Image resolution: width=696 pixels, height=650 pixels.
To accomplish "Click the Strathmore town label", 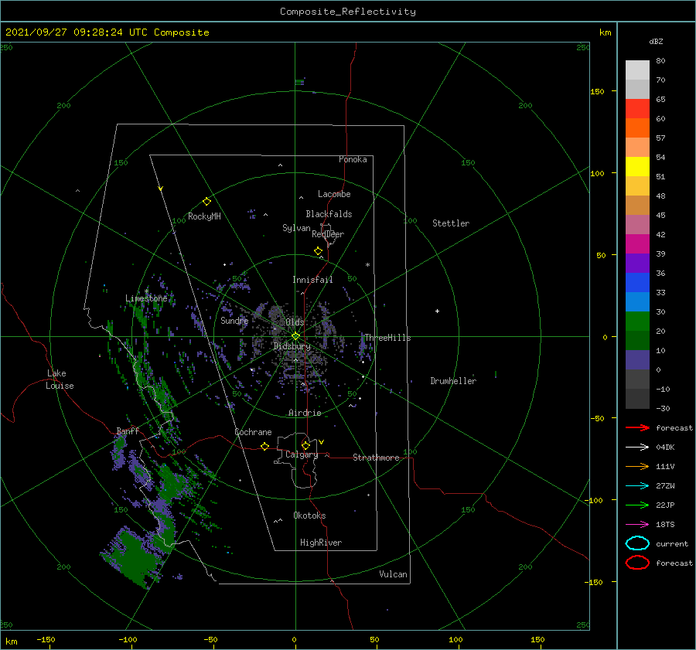I will 376,458.
